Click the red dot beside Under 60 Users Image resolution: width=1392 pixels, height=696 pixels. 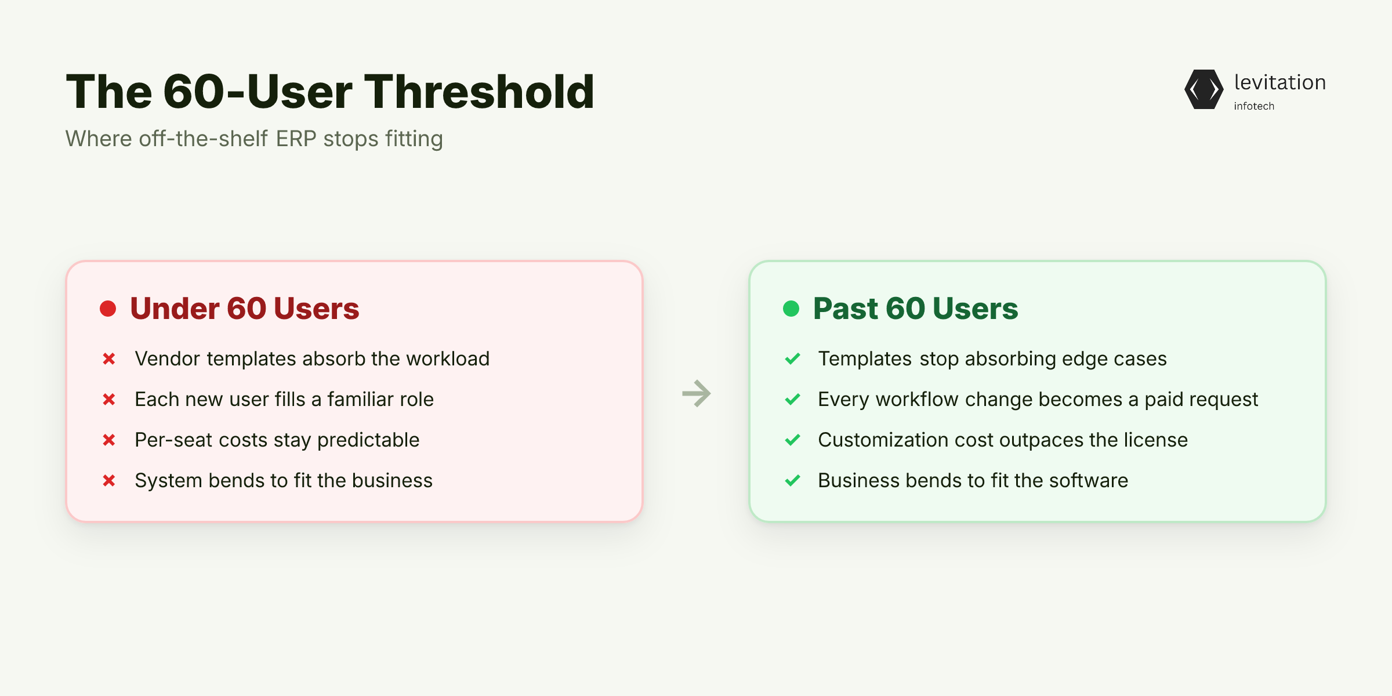coord(108,309)
